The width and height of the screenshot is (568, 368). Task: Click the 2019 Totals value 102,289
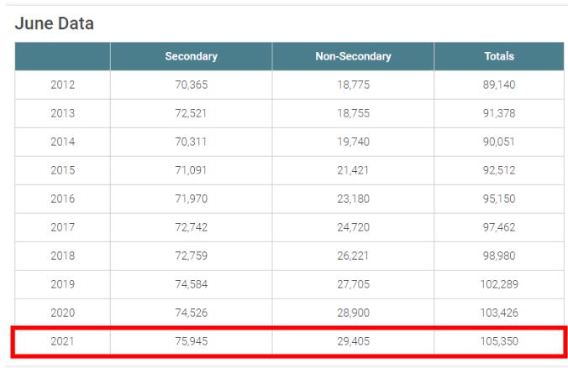[499, 284]
